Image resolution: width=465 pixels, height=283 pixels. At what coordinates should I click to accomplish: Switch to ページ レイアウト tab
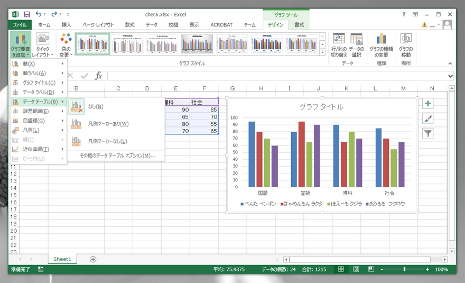click(x=98, y=25)
